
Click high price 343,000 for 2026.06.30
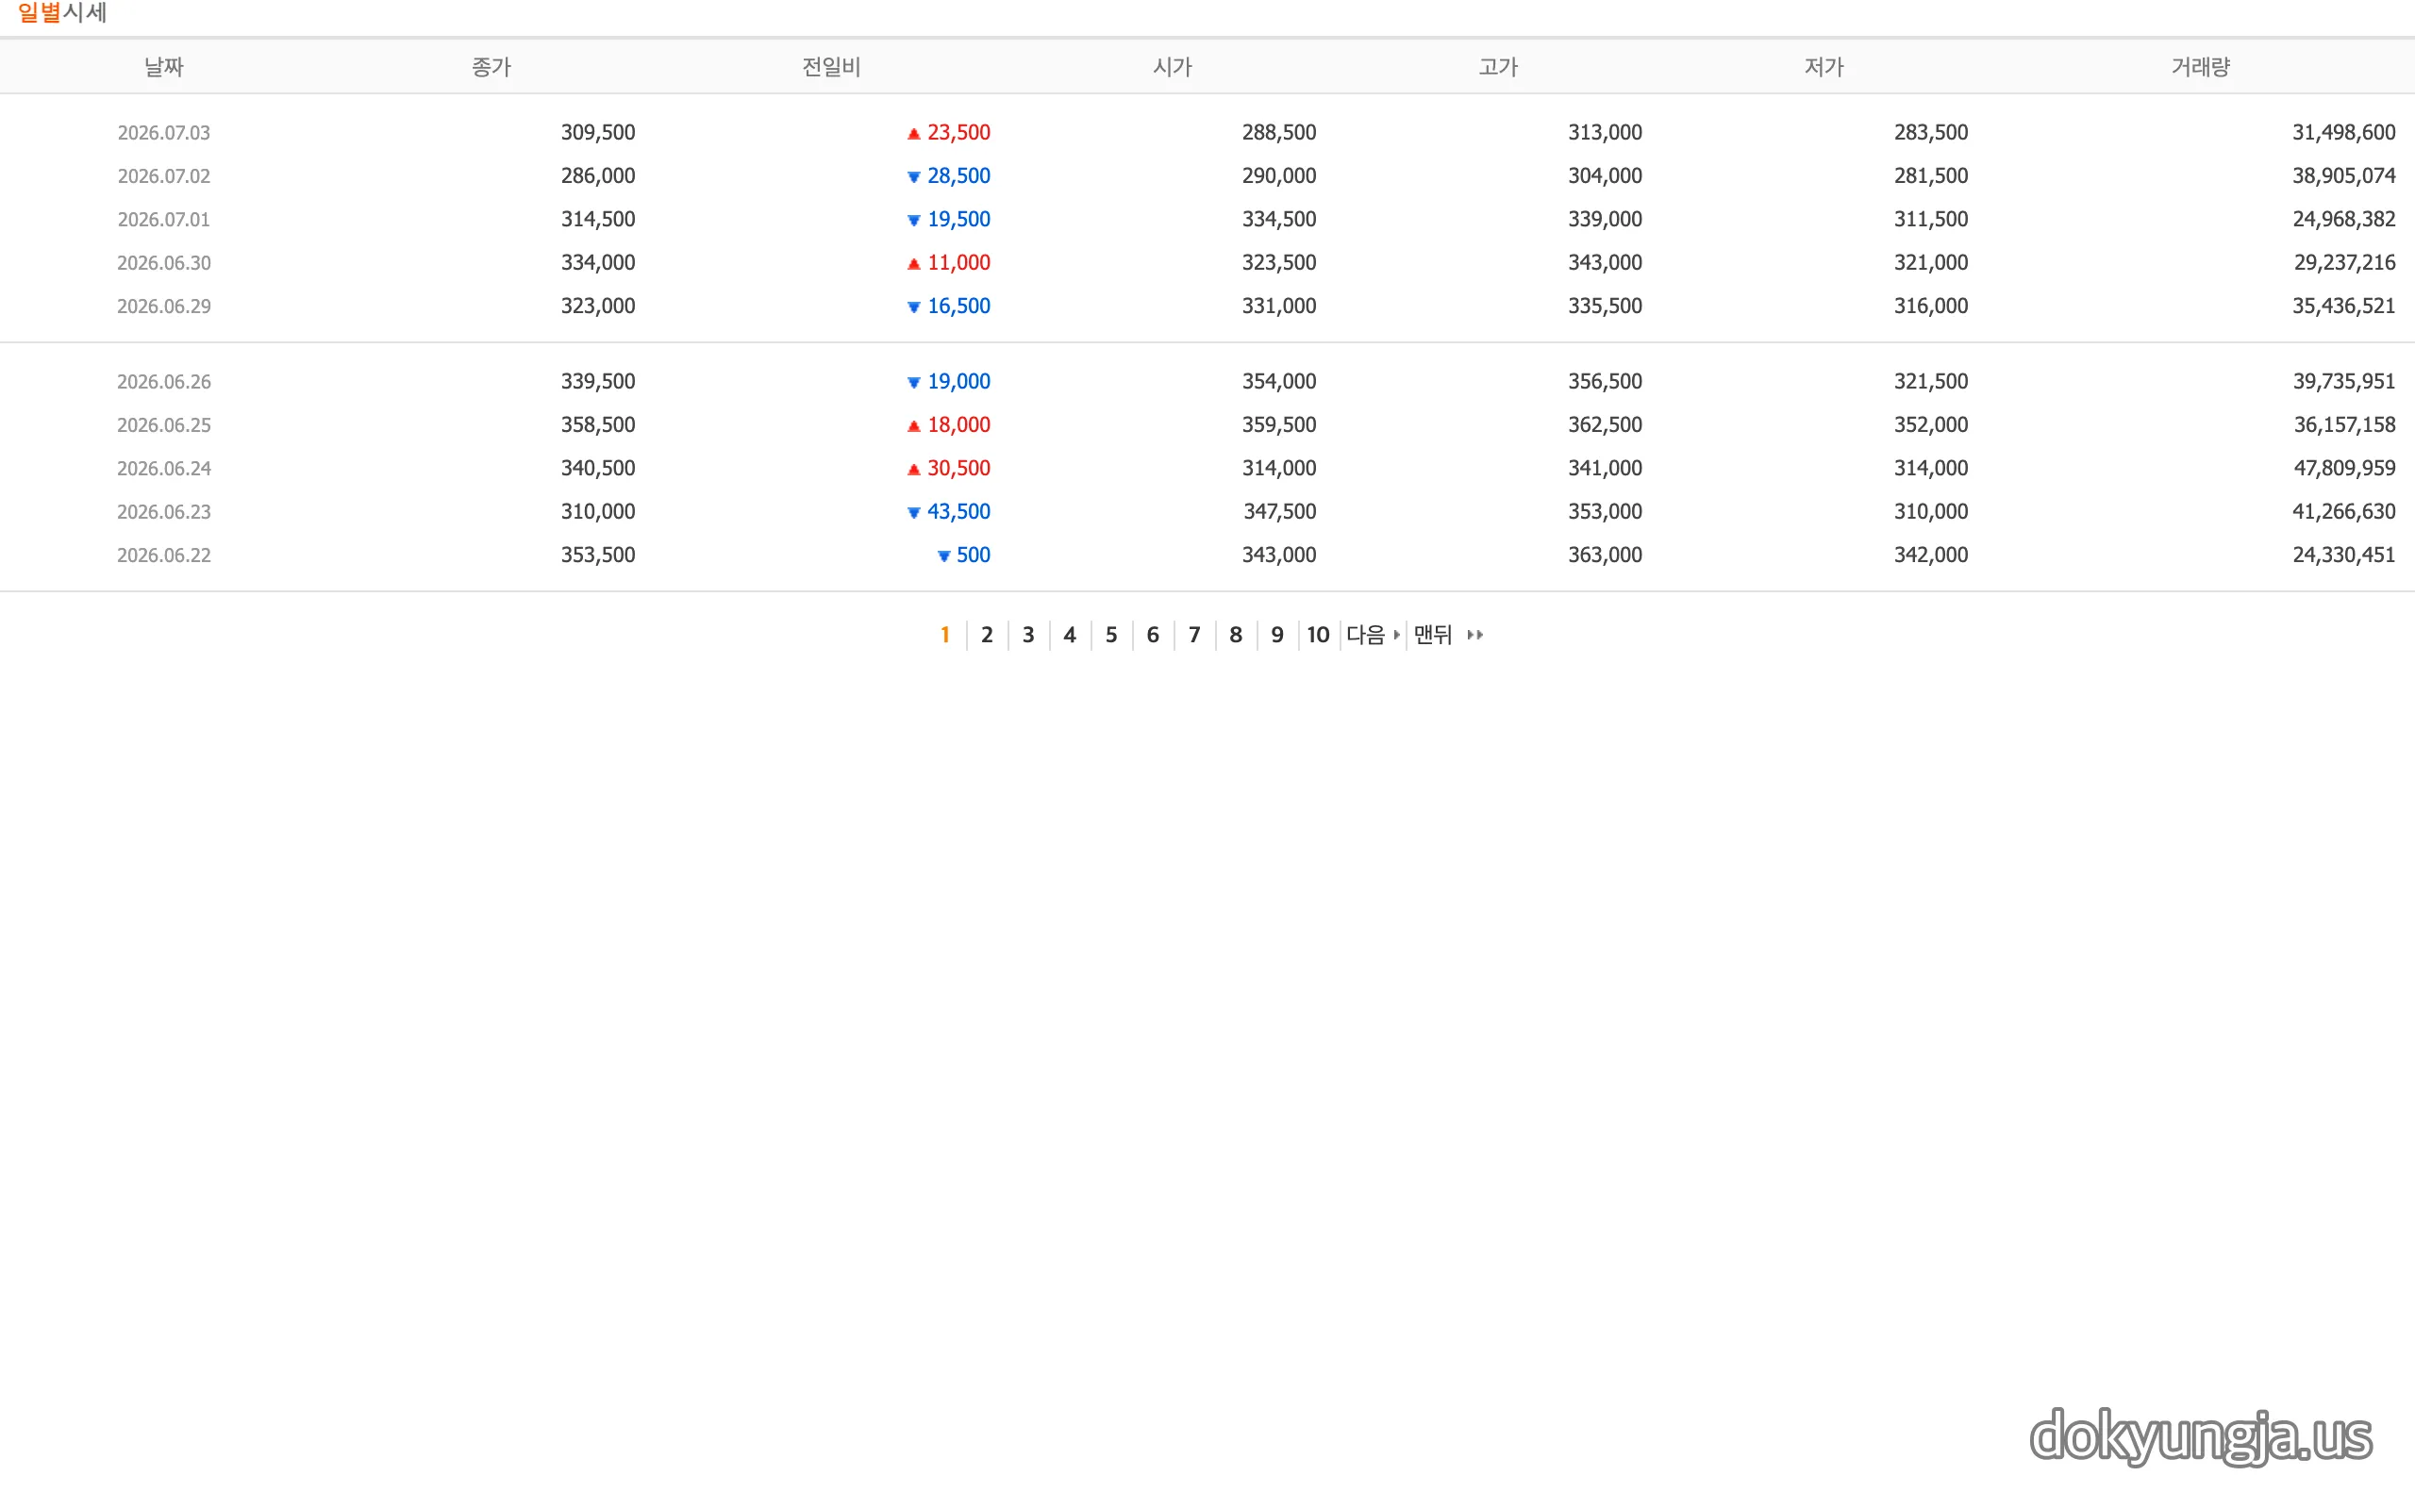pos(1605,262)
